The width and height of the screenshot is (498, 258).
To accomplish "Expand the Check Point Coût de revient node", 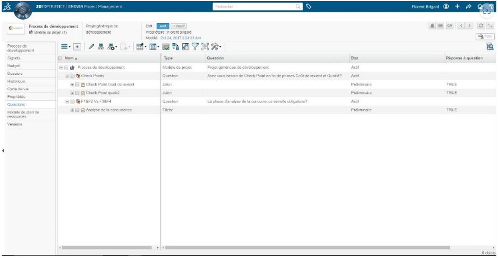I will coord(72,85).
